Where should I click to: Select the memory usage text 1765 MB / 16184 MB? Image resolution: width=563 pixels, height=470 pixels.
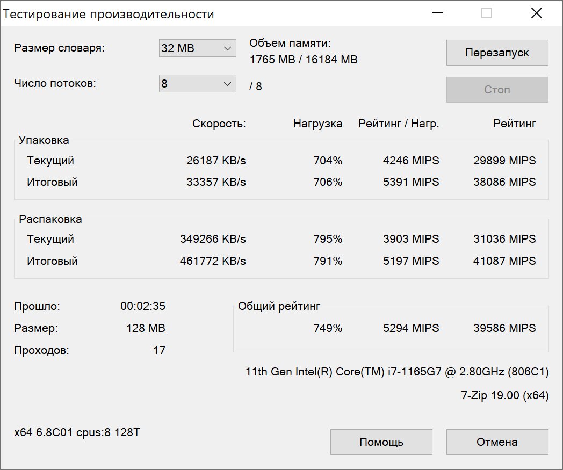coord(304,60)
